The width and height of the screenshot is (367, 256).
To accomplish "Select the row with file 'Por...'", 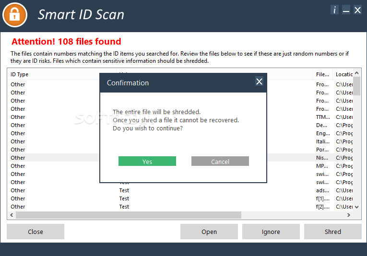I will point(181,150).
